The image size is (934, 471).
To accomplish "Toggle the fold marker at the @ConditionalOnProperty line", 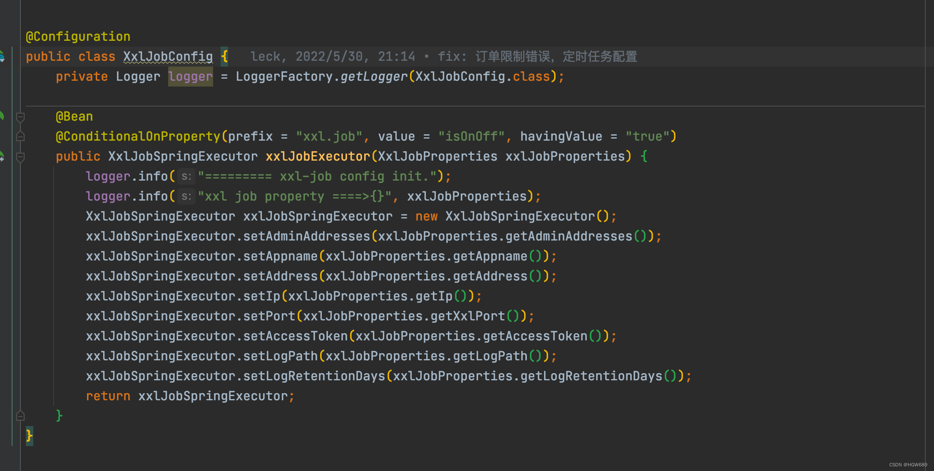I will pyautogui.click(x=20, y=136).
